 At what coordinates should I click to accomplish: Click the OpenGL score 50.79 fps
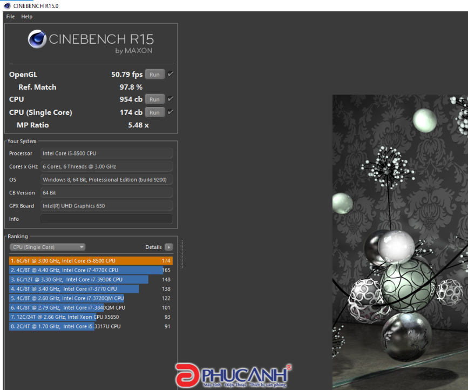pos(127,75)
